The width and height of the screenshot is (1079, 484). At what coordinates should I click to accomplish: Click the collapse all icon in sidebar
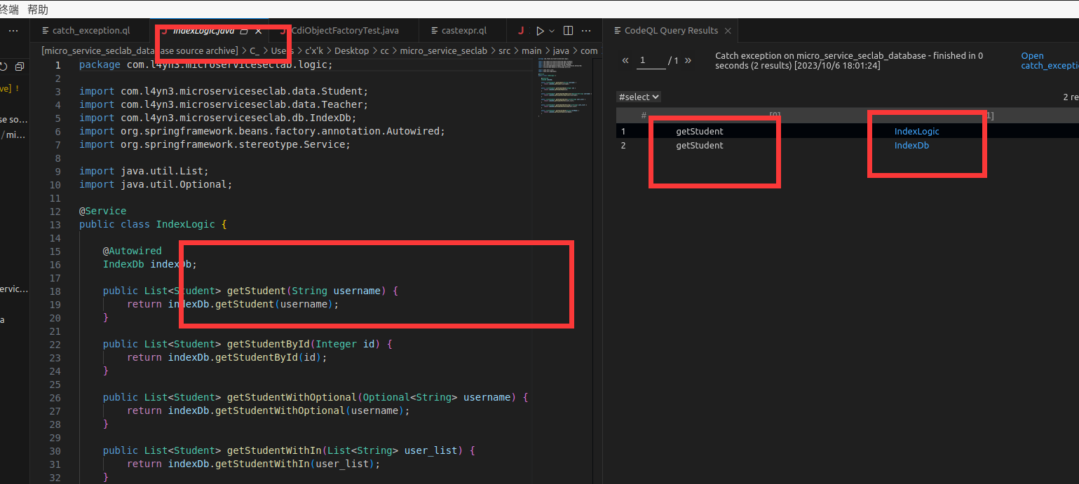[20, 67]
